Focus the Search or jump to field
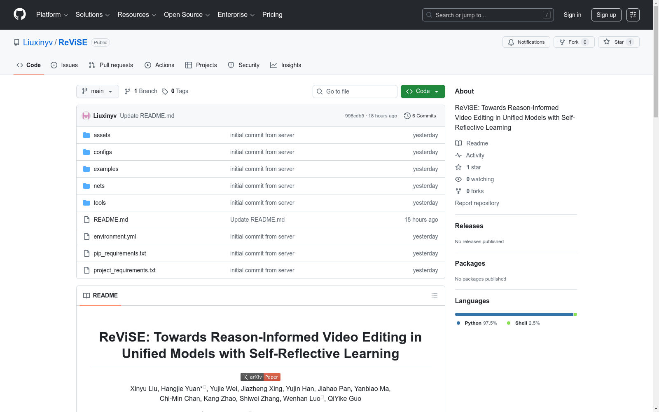The image size is (659, 412). [x=488, y=15]
